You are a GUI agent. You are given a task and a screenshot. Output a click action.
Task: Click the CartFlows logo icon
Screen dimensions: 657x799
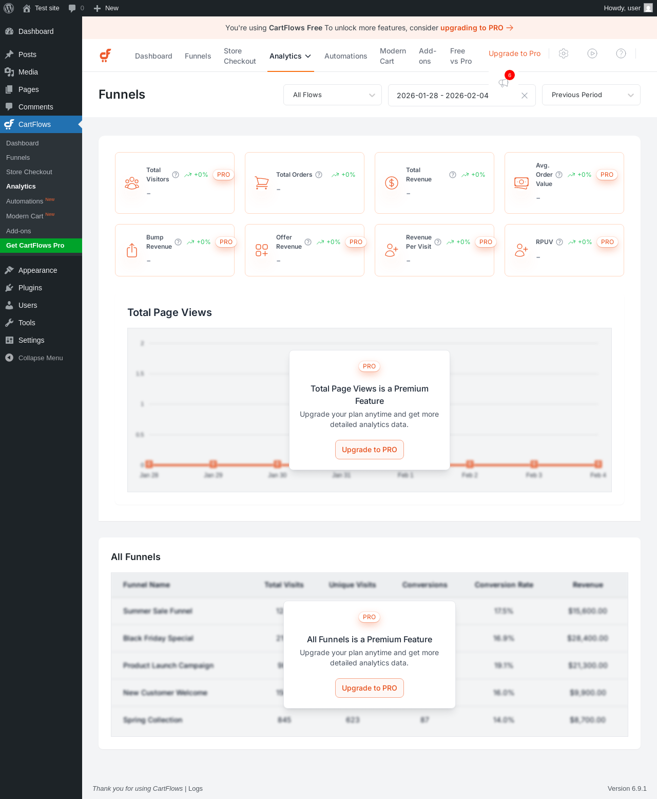pyautogui.click(x=105, y=55)
